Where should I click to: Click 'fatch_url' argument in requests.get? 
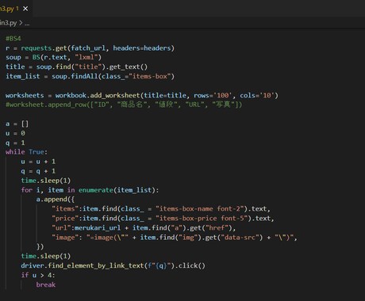[x=88, y=48]
